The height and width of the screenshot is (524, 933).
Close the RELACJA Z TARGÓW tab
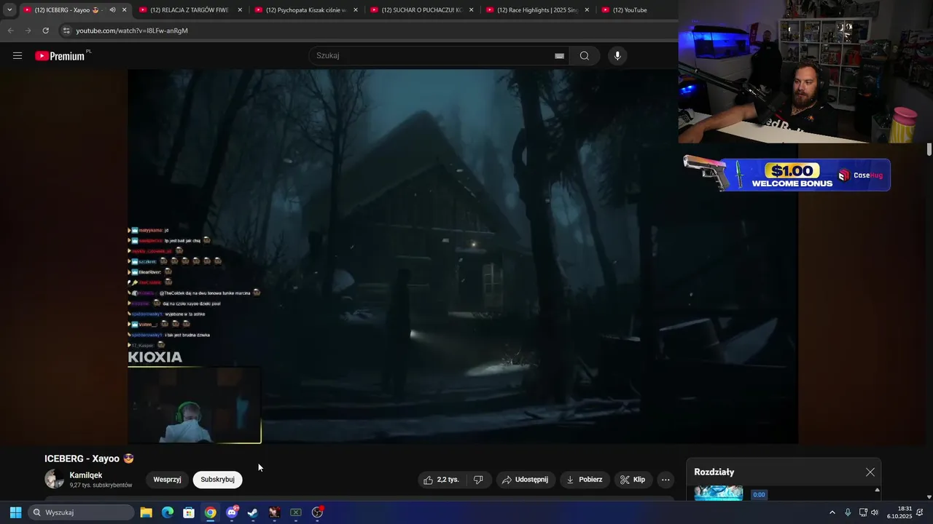[x=240, y=10]
